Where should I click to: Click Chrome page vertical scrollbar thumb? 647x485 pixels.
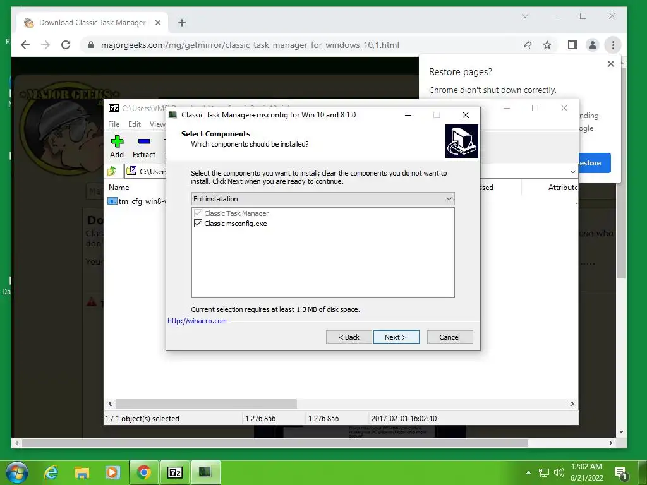(x=622, y=173)
